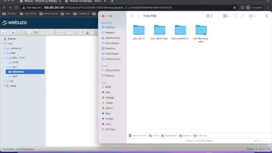This screenshot has width=272, height=153.
Task: Click TCM-POS in Finder path bar
Action: click(200, 136)
